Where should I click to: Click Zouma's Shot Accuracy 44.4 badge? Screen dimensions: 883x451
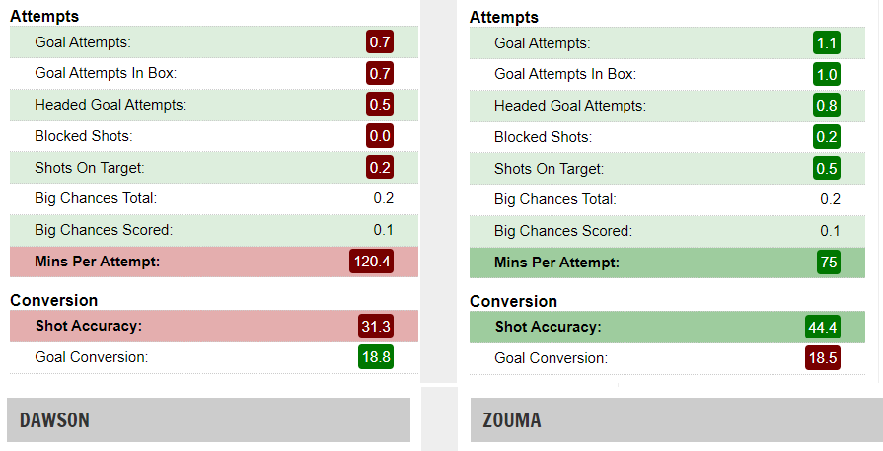pyautogui.click(x=822, y=327)
